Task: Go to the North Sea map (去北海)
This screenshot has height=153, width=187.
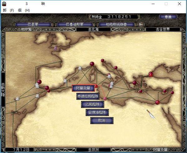Action: (93, 29)
